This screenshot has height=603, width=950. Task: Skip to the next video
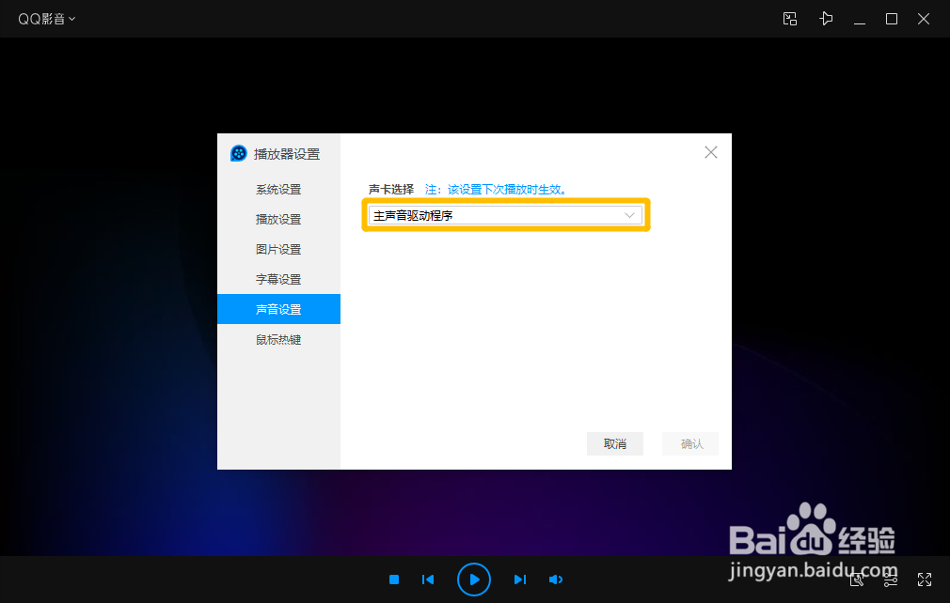(520, 580)
